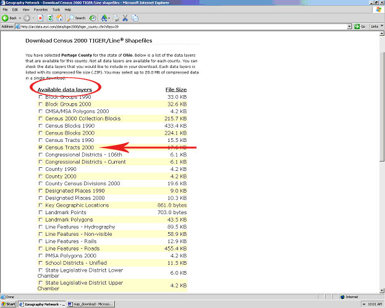Viewport: 385px width, 308px height.
Task: Click the page scrollbar down arrow
Action: click(x=382, y=291)
